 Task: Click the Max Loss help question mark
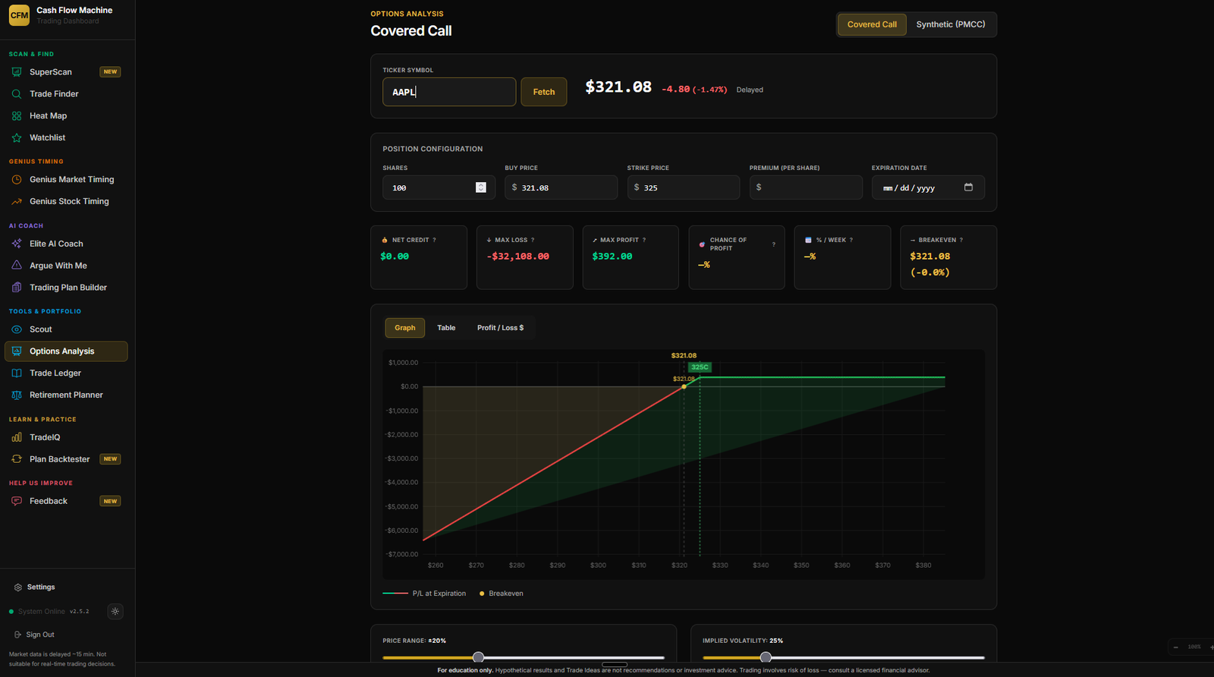click(x=533, y=240)
